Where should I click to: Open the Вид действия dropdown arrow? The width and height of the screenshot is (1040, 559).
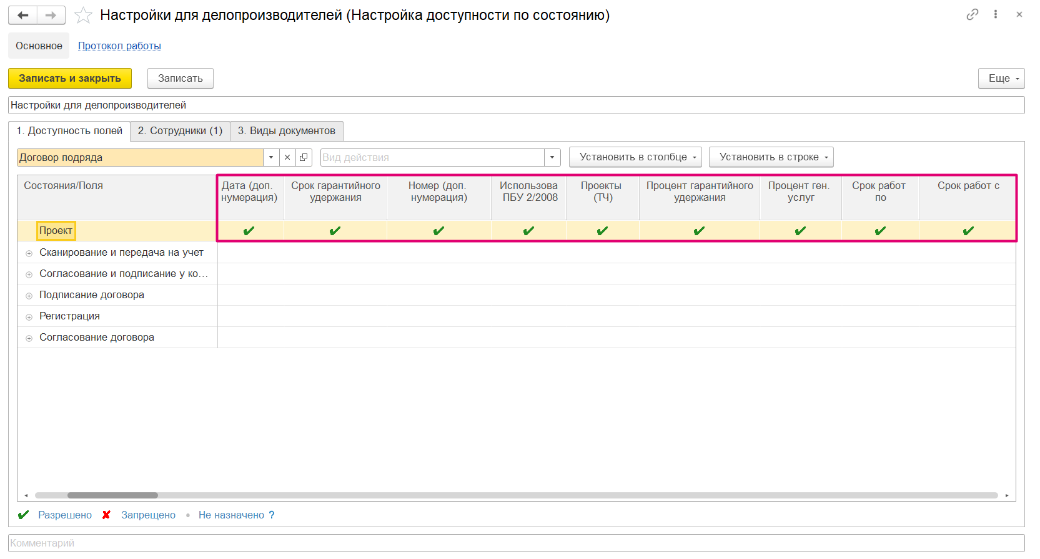552,157
